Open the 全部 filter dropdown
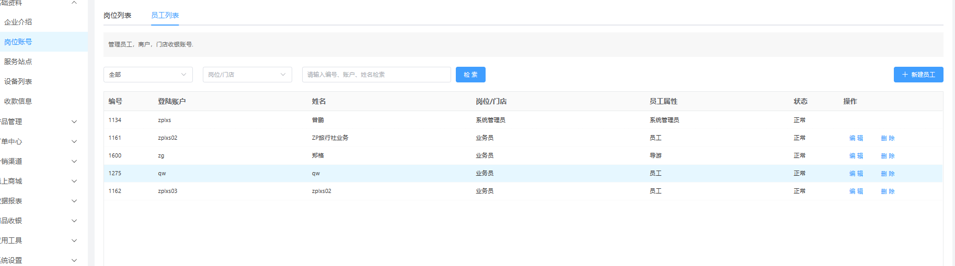Viewport: 955px width, 266px height. tap(148, 75)
